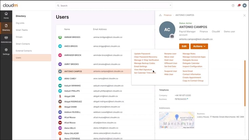
Task: Click Amos Briggs avatar icon
Action: [x=60, y=46]
